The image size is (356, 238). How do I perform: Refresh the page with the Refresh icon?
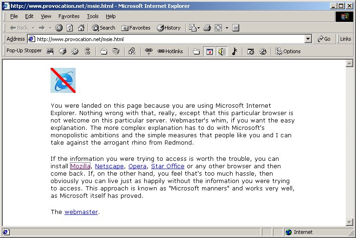tap(70, 28)
